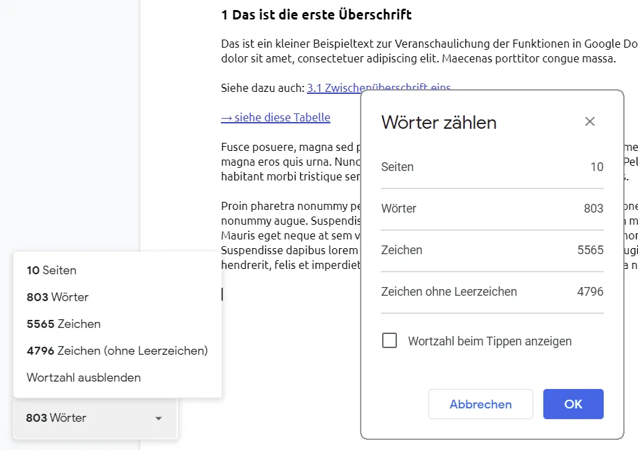Click the heading Das ist die erste Überschrift
638x450 pixels.
[316, 14]
